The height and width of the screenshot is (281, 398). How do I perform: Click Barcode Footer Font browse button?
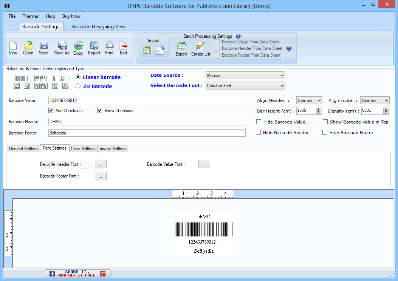101,176
